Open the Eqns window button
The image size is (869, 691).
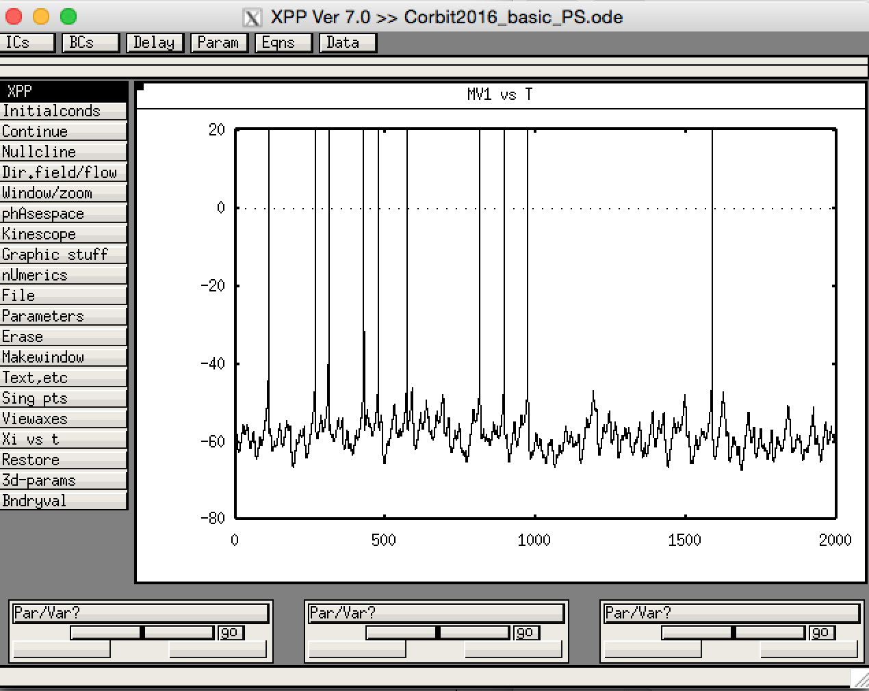[x=283, y=42]
